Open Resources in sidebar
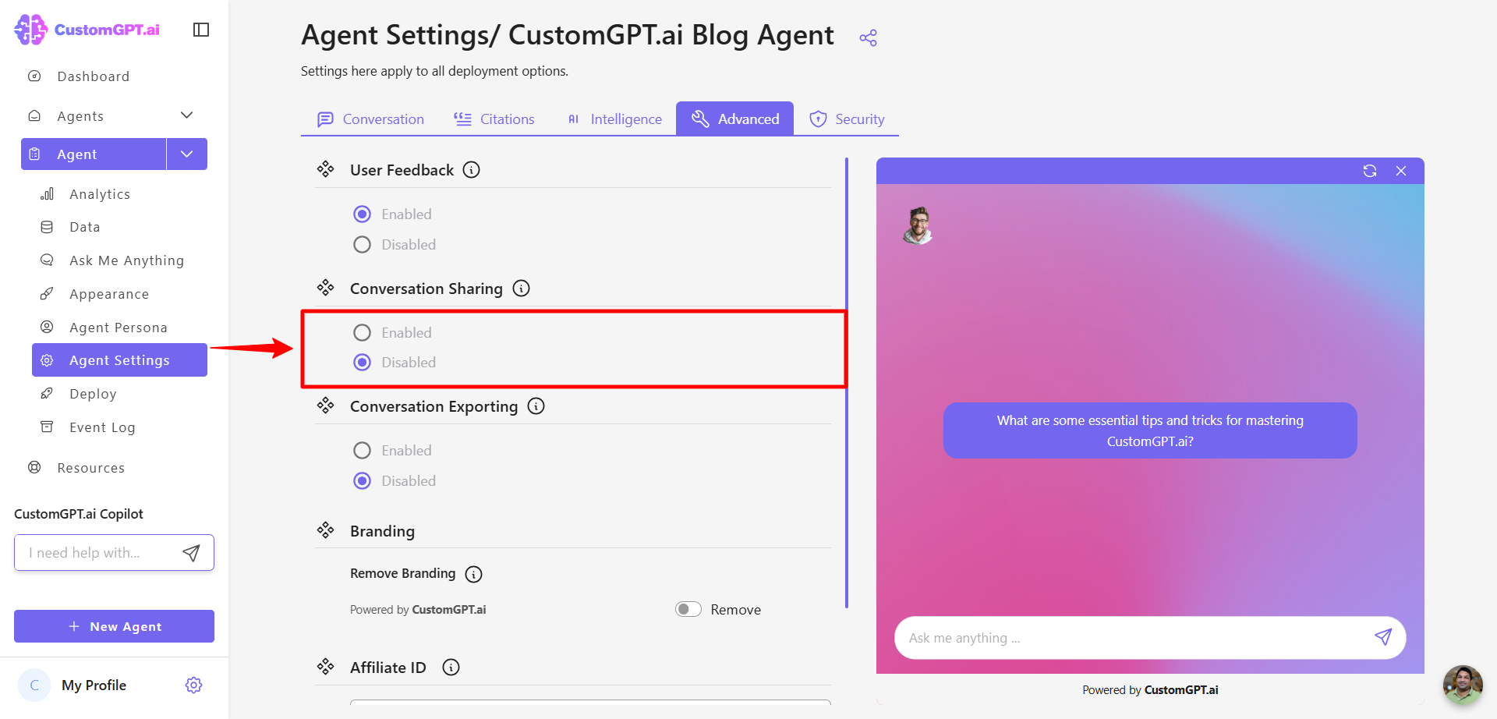1497x719 pixels. (90, 468)
